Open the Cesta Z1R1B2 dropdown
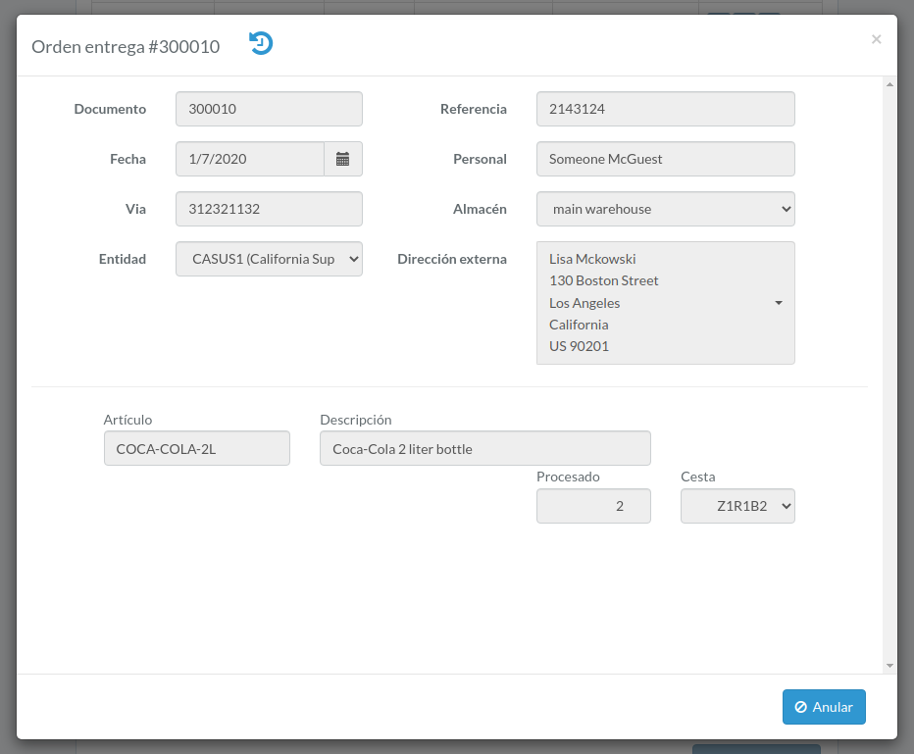 point(737,506)
